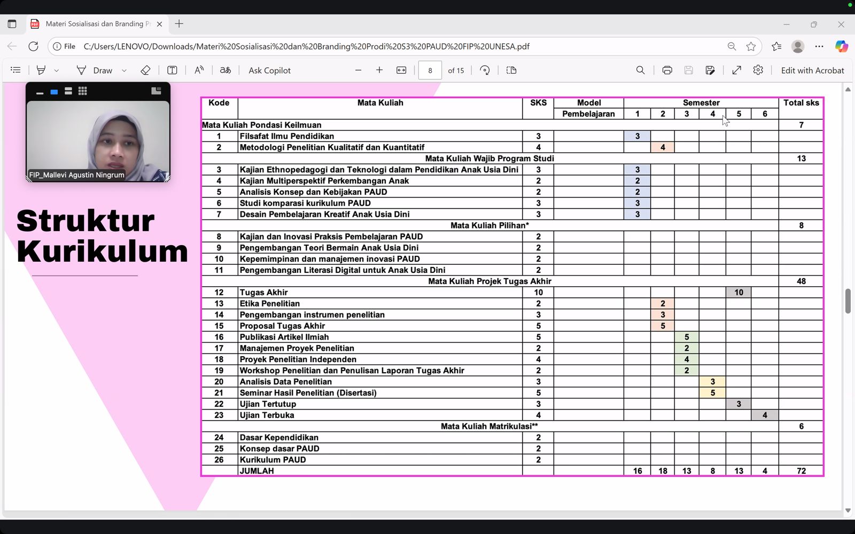This screenshot has width=855, height=534.
Task: Toggle fit to width view
Action: (401, 70)
